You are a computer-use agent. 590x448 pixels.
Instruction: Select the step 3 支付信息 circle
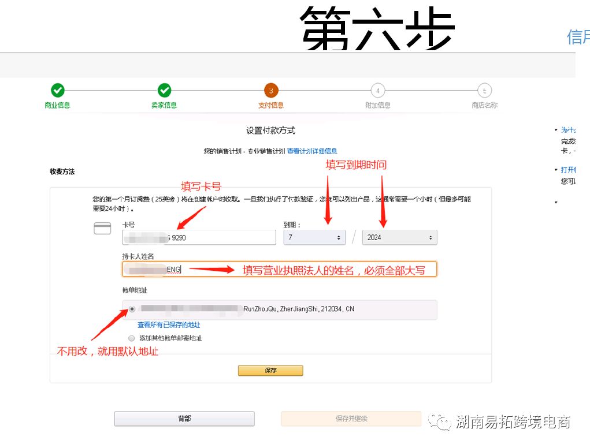point(271,91)
